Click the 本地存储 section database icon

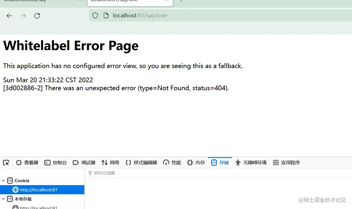(x=10, y=199)
